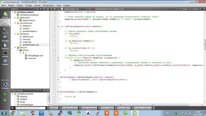
Task: Collapse the Заголовочные folder
Action: click(x=15, y=23)
